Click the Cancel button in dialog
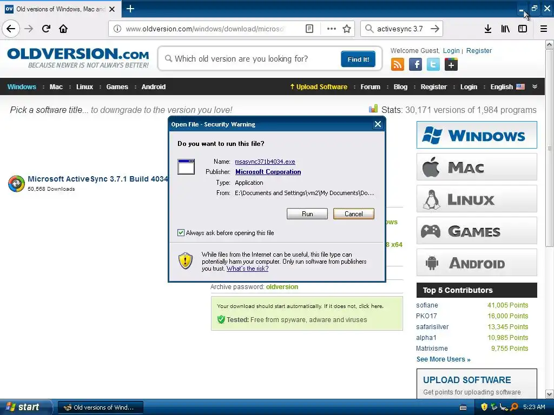This screenshot has width=554, height=415. click(x=354, y=214)
